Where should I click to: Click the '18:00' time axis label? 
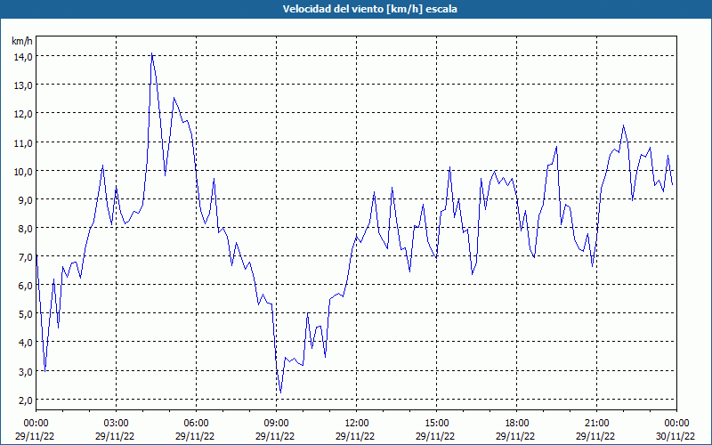[x=516, y=424]
